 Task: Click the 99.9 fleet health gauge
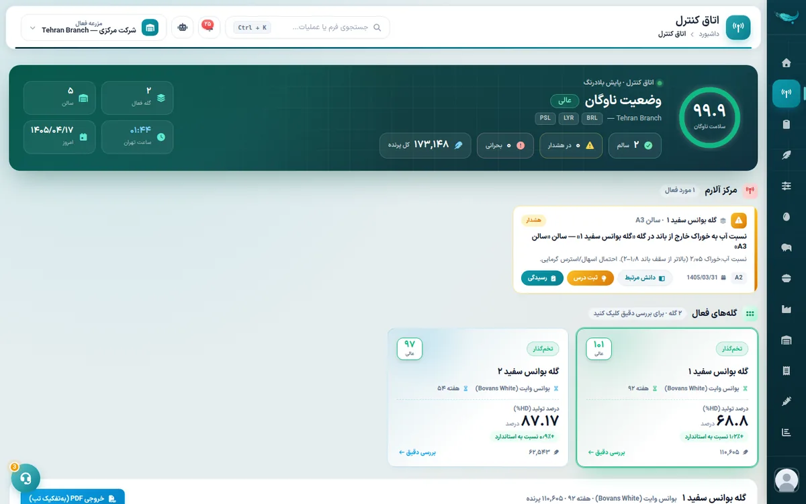pos(709,118)
